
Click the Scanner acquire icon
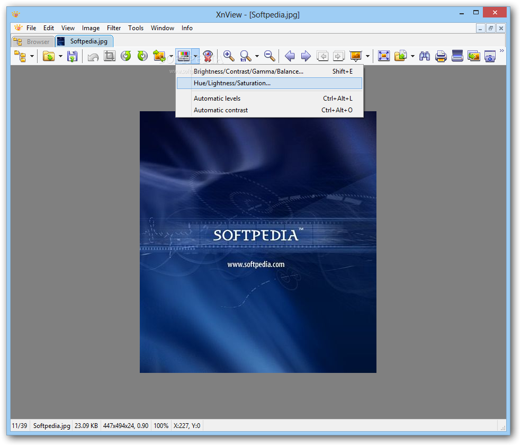[457, 56]
